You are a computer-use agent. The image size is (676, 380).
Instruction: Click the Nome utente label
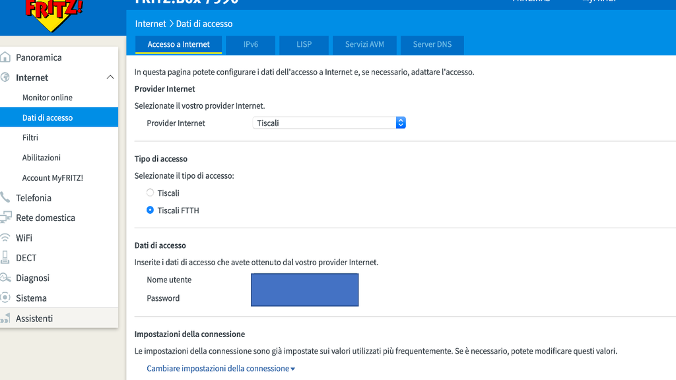coord(169,280)
